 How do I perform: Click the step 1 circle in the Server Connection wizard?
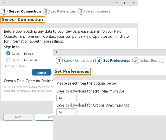pyautogui.click(x=4, y=11)
